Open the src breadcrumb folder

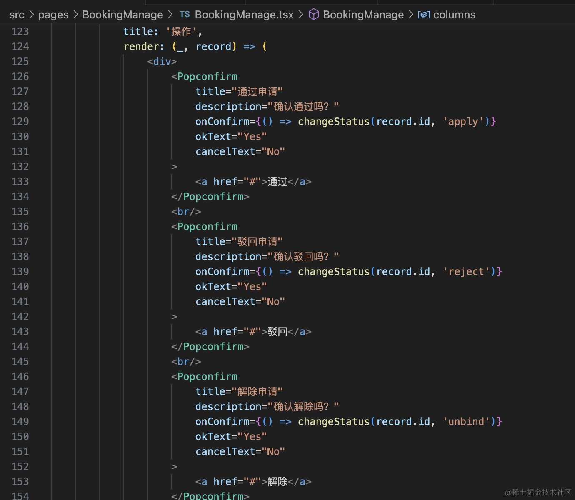[x=17, y=15]
